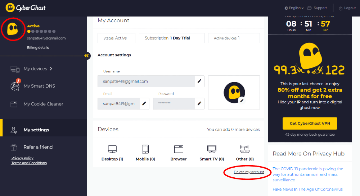Image resolution: width=360 pixels, height=196 pixels.
Task: Click Read More On Privacy Hub heading
Action: pyautogui.click(x=309, y=154)
